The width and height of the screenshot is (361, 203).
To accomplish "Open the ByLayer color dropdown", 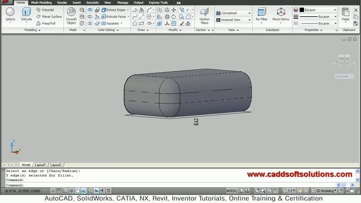I will (x=318, y=10).
